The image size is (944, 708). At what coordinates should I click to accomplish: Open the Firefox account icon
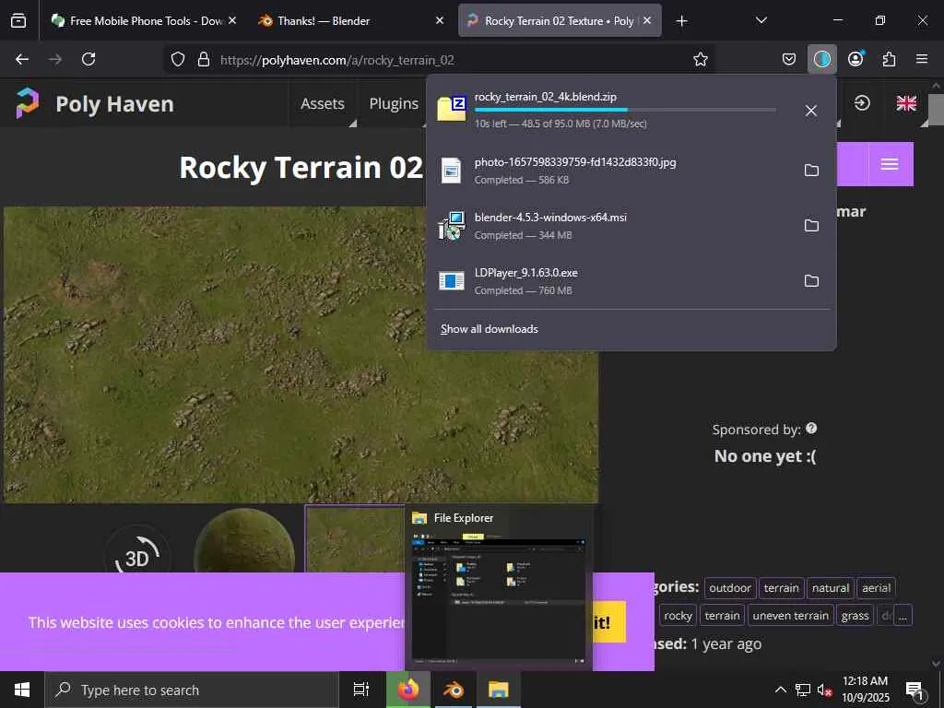(x=855, y=58)
